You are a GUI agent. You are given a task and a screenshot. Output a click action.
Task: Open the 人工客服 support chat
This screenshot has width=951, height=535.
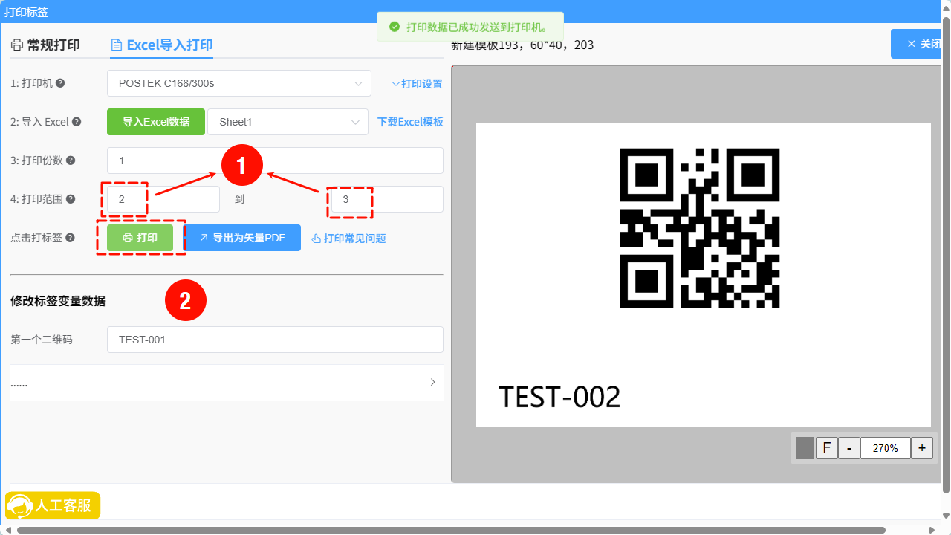click(53, 505)
